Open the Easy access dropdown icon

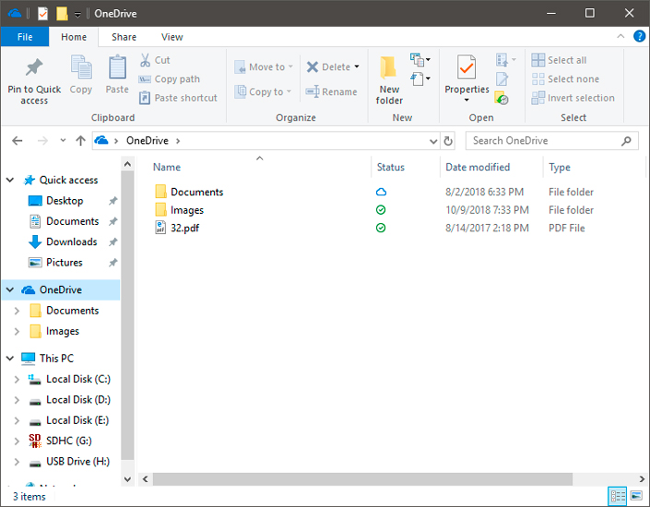click(x=420, y=78)
